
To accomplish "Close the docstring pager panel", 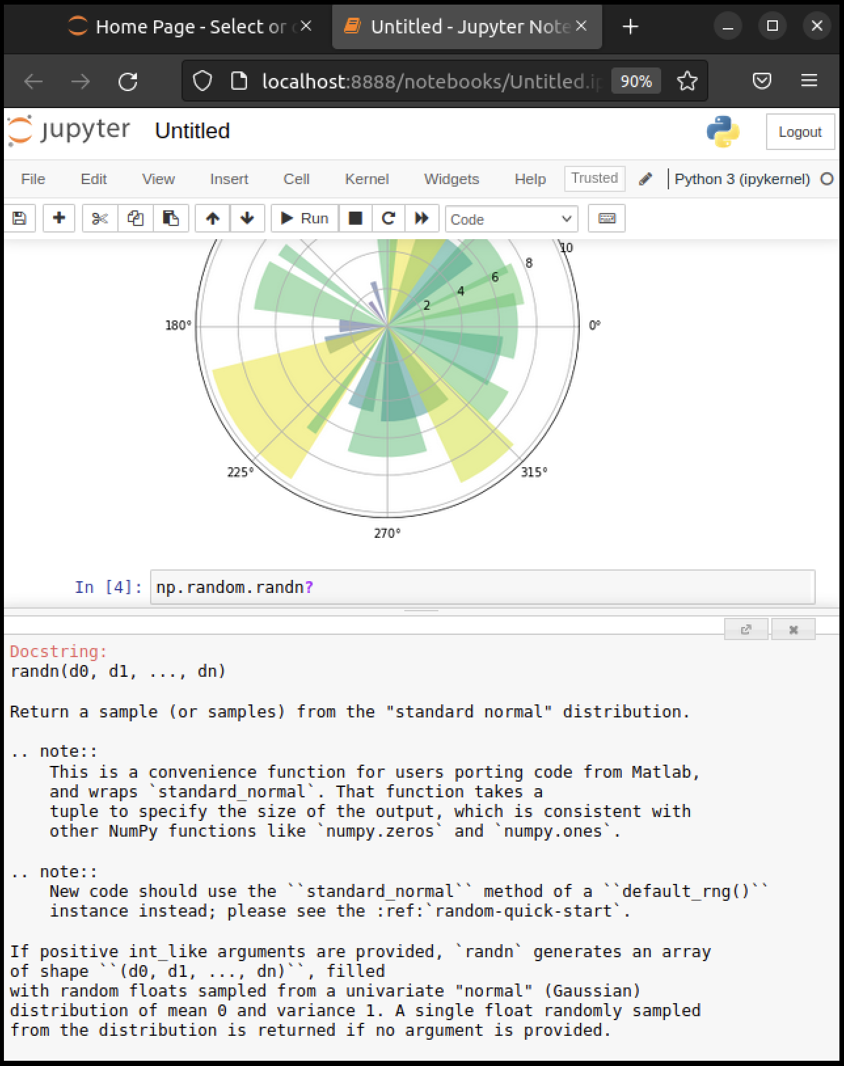I will coord(793,630).
